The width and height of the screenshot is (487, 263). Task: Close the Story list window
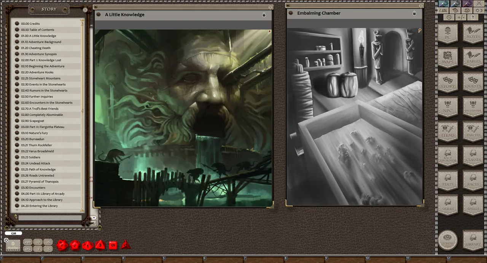(x=85, y=10)
